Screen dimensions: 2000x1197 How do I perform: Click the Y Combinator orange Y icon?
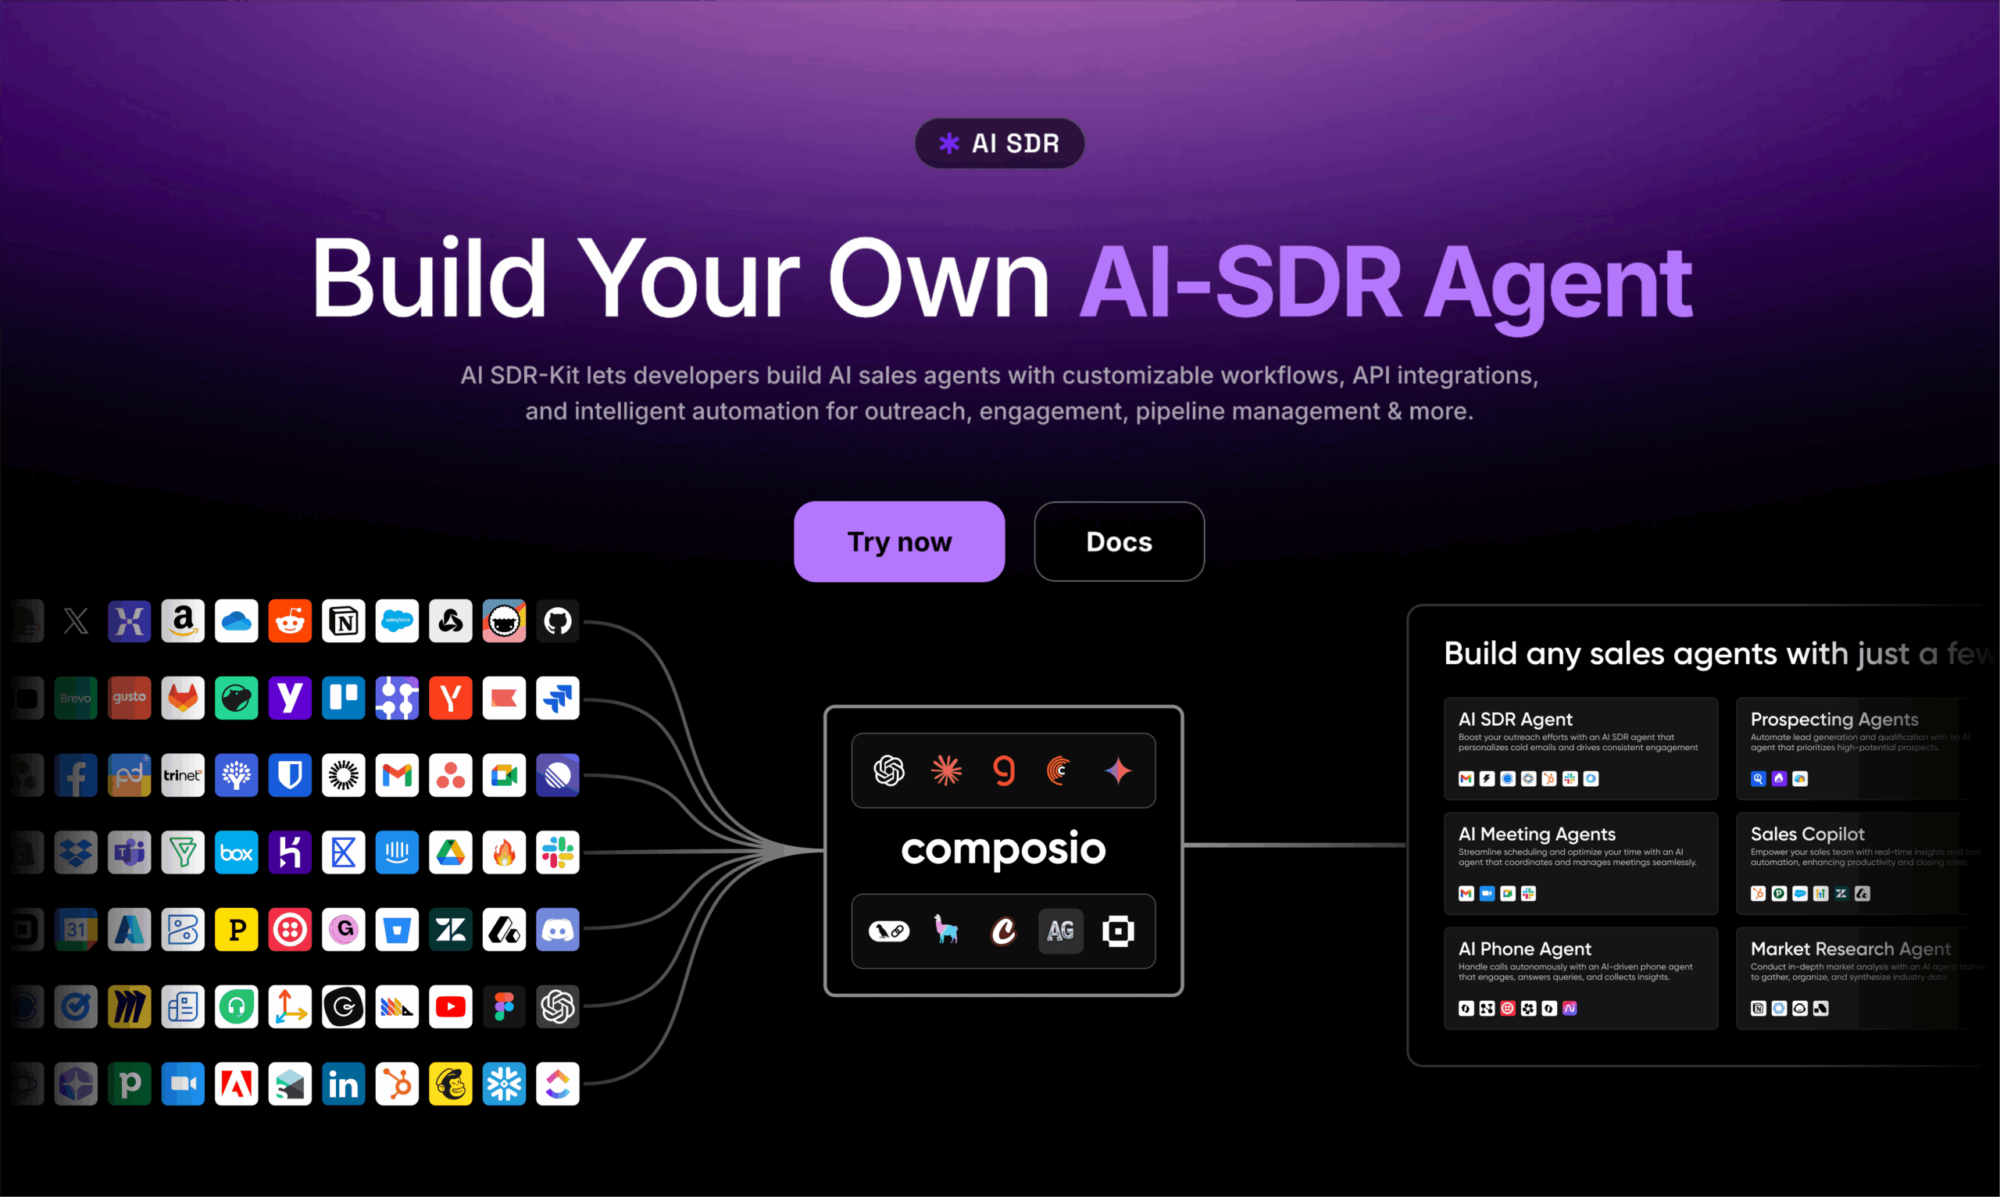pos(451,698)
